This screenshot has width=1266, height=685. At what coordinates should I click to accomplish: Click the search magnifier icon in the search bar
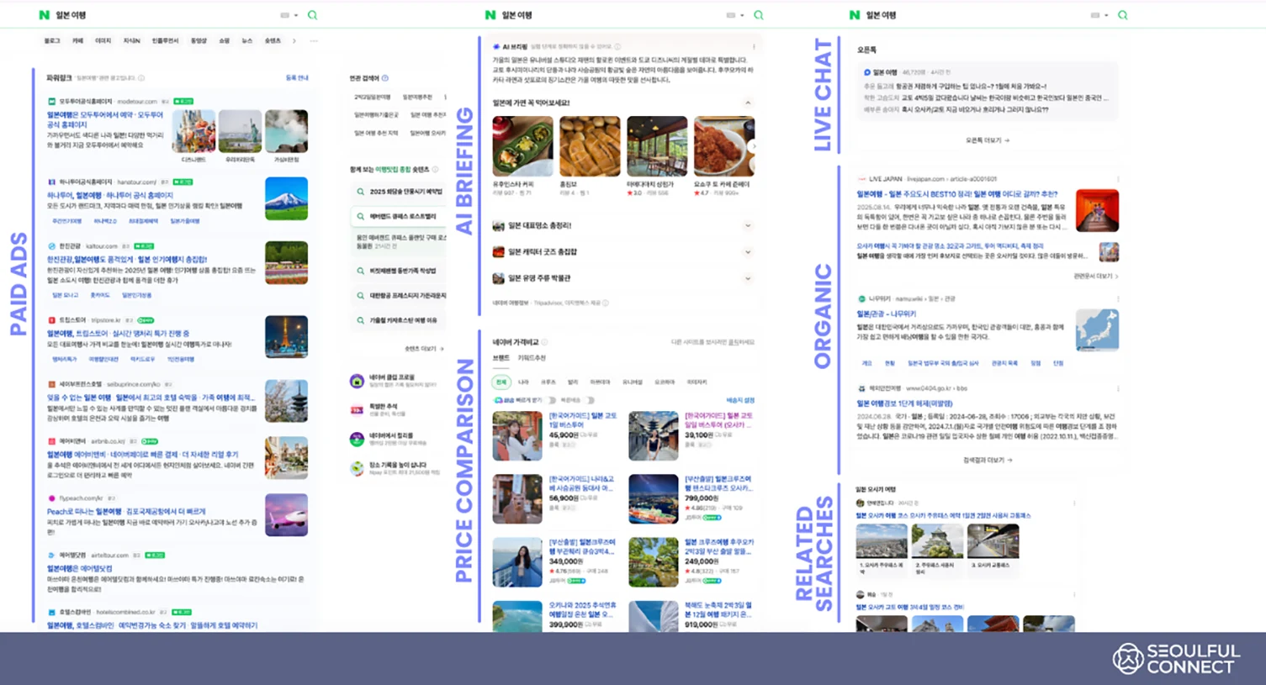(311, 14)
